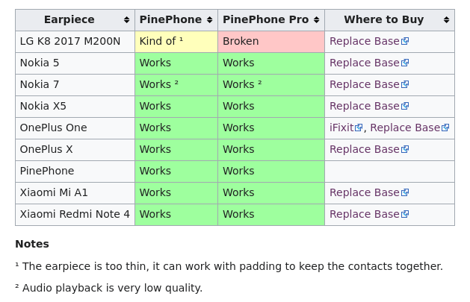
Task: Click external link icon beside iFixit
Action: coord(359,128)
